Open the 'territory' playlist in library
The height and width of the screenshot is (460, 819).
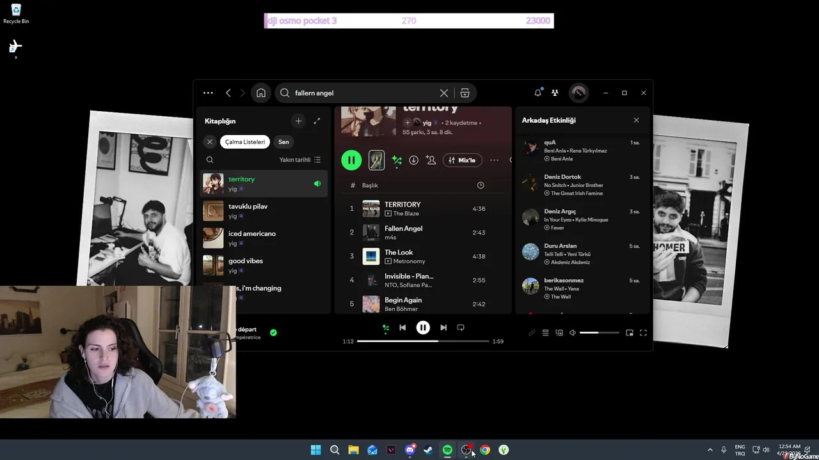(x=265, y=183)
